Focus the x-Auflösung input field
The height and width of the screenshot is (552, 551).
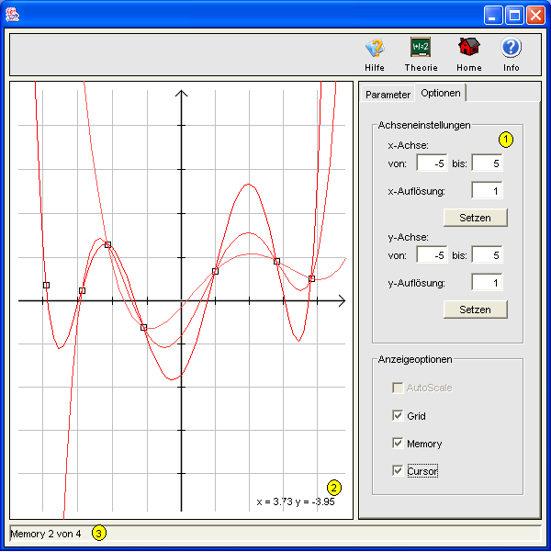487,191
